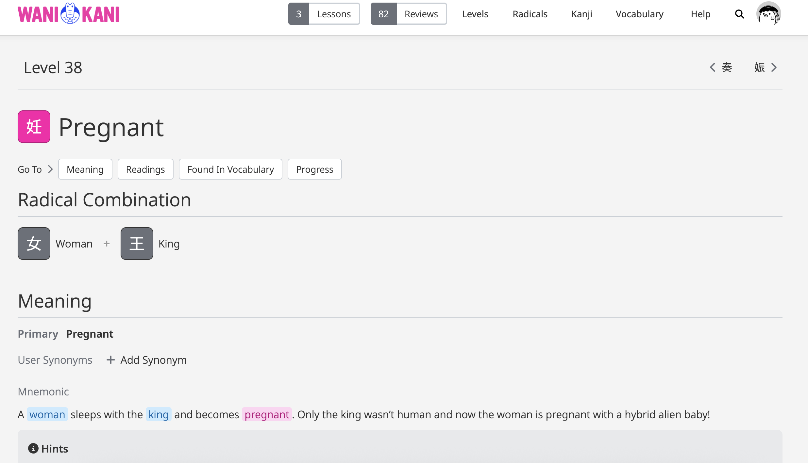Viewport: 808px width, 463px height.
Task: Start the 82 Reviews
Action: (409, 14)
